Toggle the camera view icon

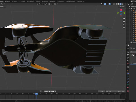coord(124,24)
